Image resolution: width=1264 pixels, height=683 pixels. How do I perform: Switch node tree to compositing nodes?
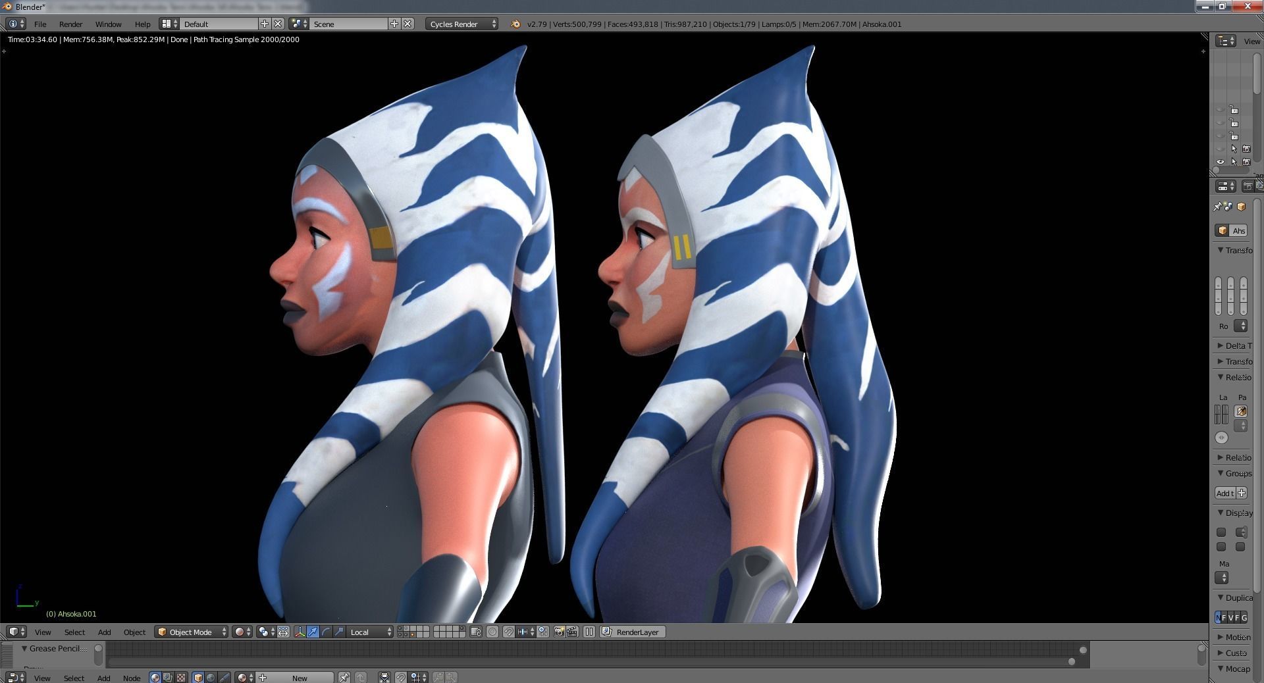pyautogui.click(x=168, y=678)
